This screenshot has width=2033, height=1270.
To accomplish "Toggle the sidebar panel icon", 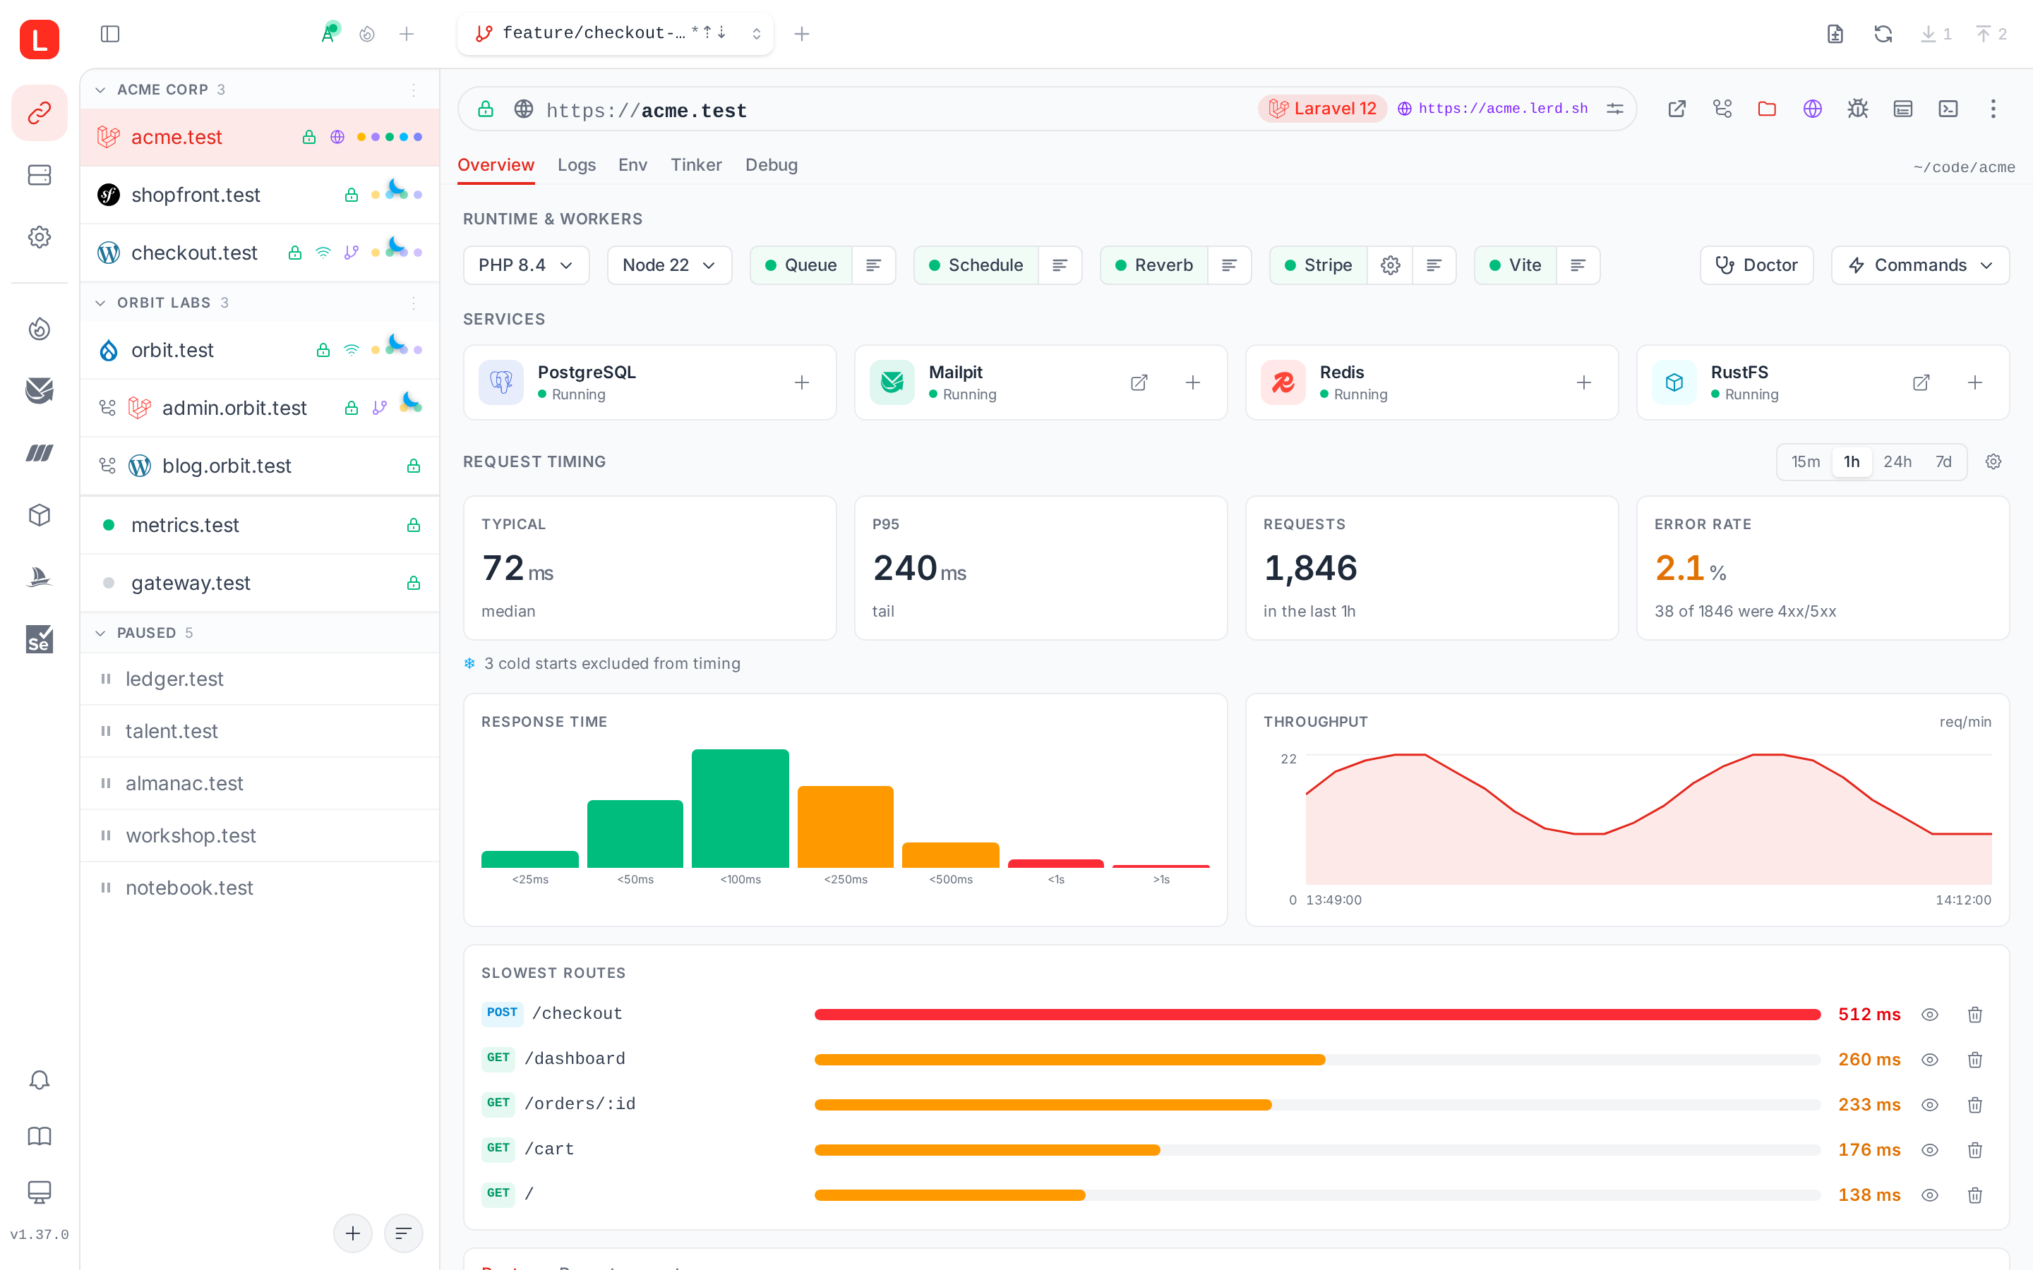I will [x=110, y=34].
